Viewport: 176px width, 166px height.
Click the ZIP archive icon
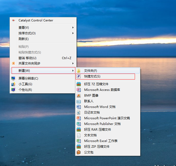pyautogui.click(x=79, y=147)
